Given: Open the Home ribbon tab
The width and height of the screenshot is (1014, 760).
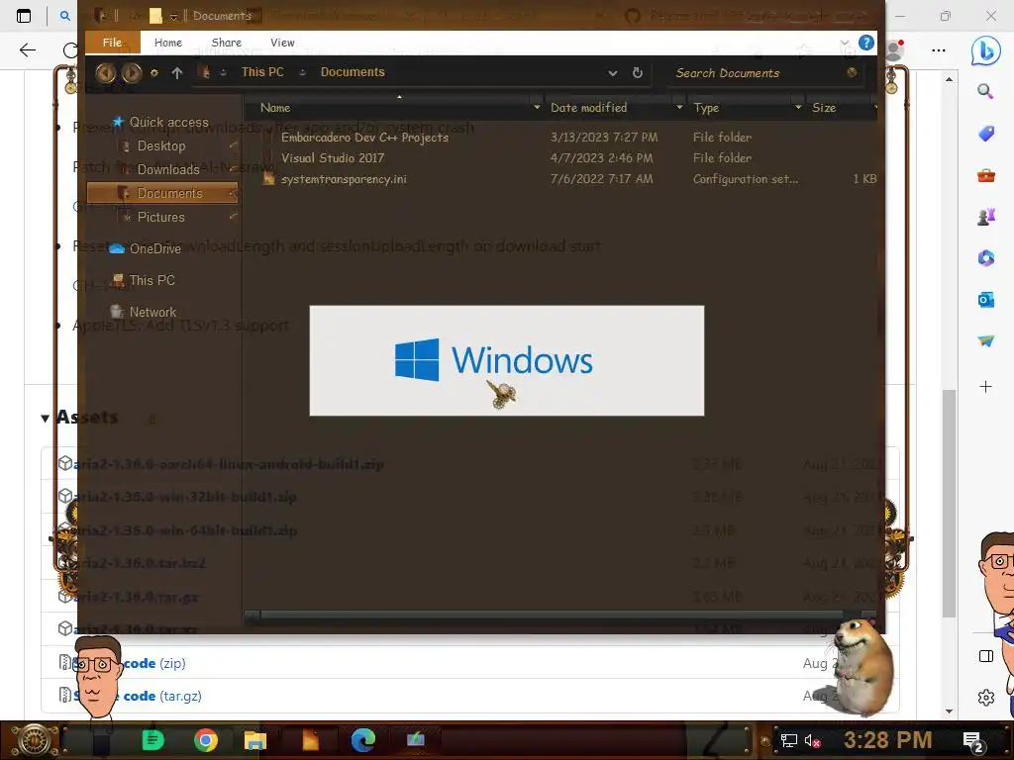Looking at the screenshot, I should click(x=168, y=43).
